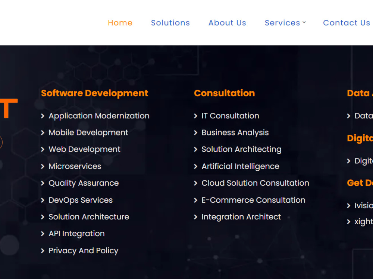Expand the Services dropdown menu
The width and height of the screenshot is (373, 279).
[285, 23]
